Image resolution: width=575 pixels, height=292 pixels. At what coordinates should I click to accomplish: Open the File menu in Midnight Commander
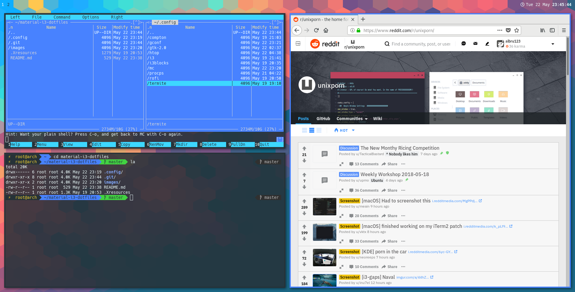[37, 17]
